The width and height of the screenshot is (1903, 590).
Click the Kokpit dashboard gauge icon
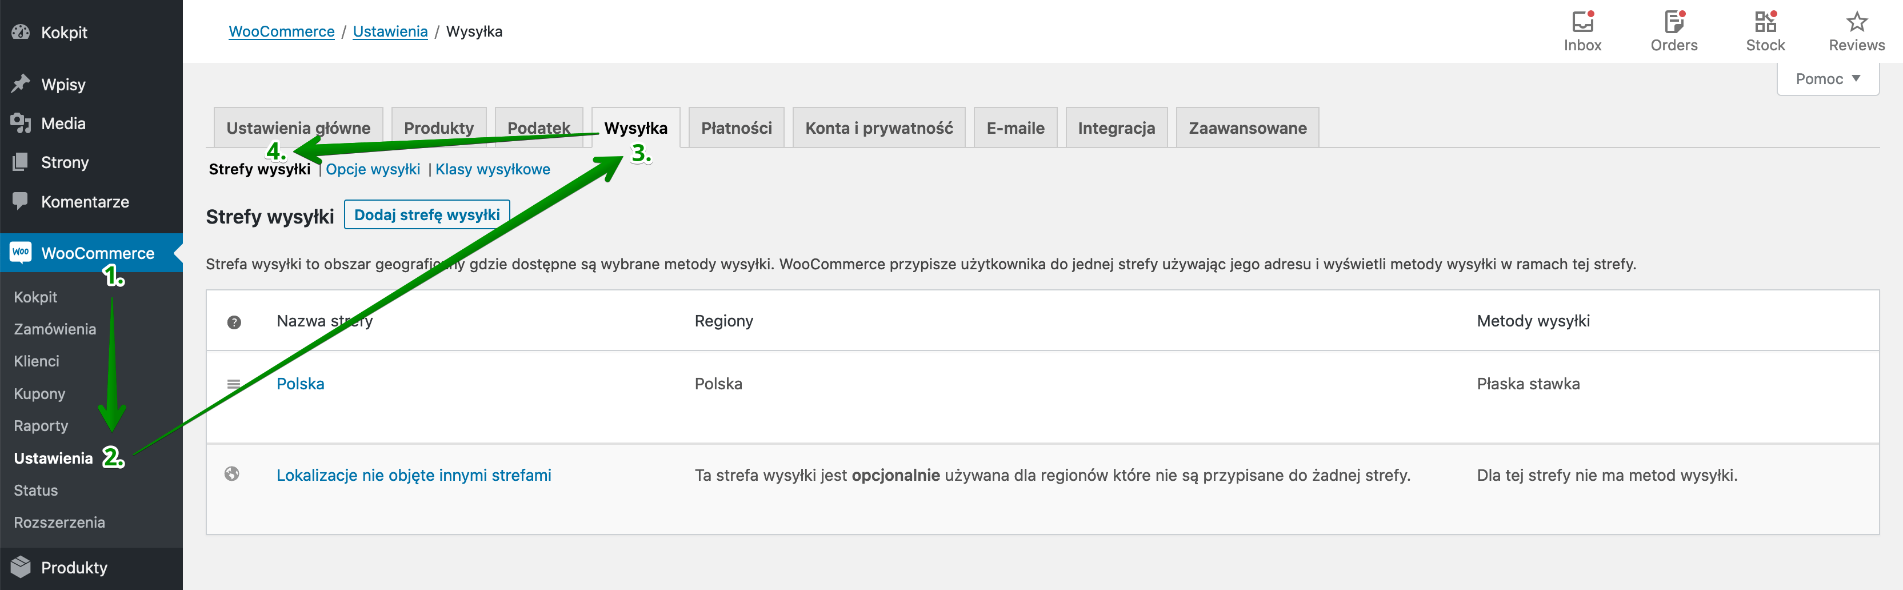coord(21,32)
